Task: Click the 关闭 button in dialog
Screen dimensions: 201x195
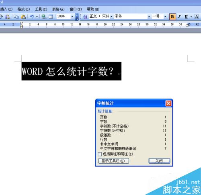Action: pos(160,161)
